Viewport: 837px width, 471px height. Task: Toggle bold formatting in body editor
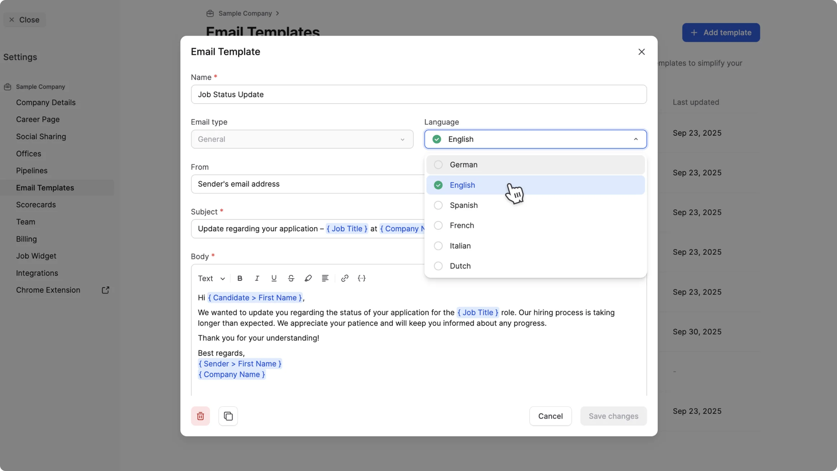click(240, 278)
